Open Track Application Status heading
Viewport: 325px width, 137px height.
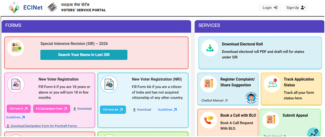pos(299,82)
